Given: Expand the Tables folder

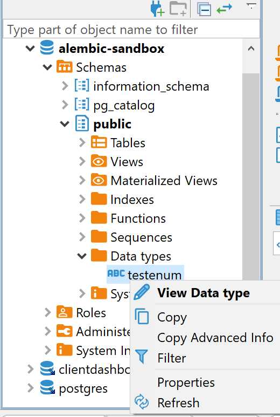Looking at the screenshot, I should tap(82, 142).
